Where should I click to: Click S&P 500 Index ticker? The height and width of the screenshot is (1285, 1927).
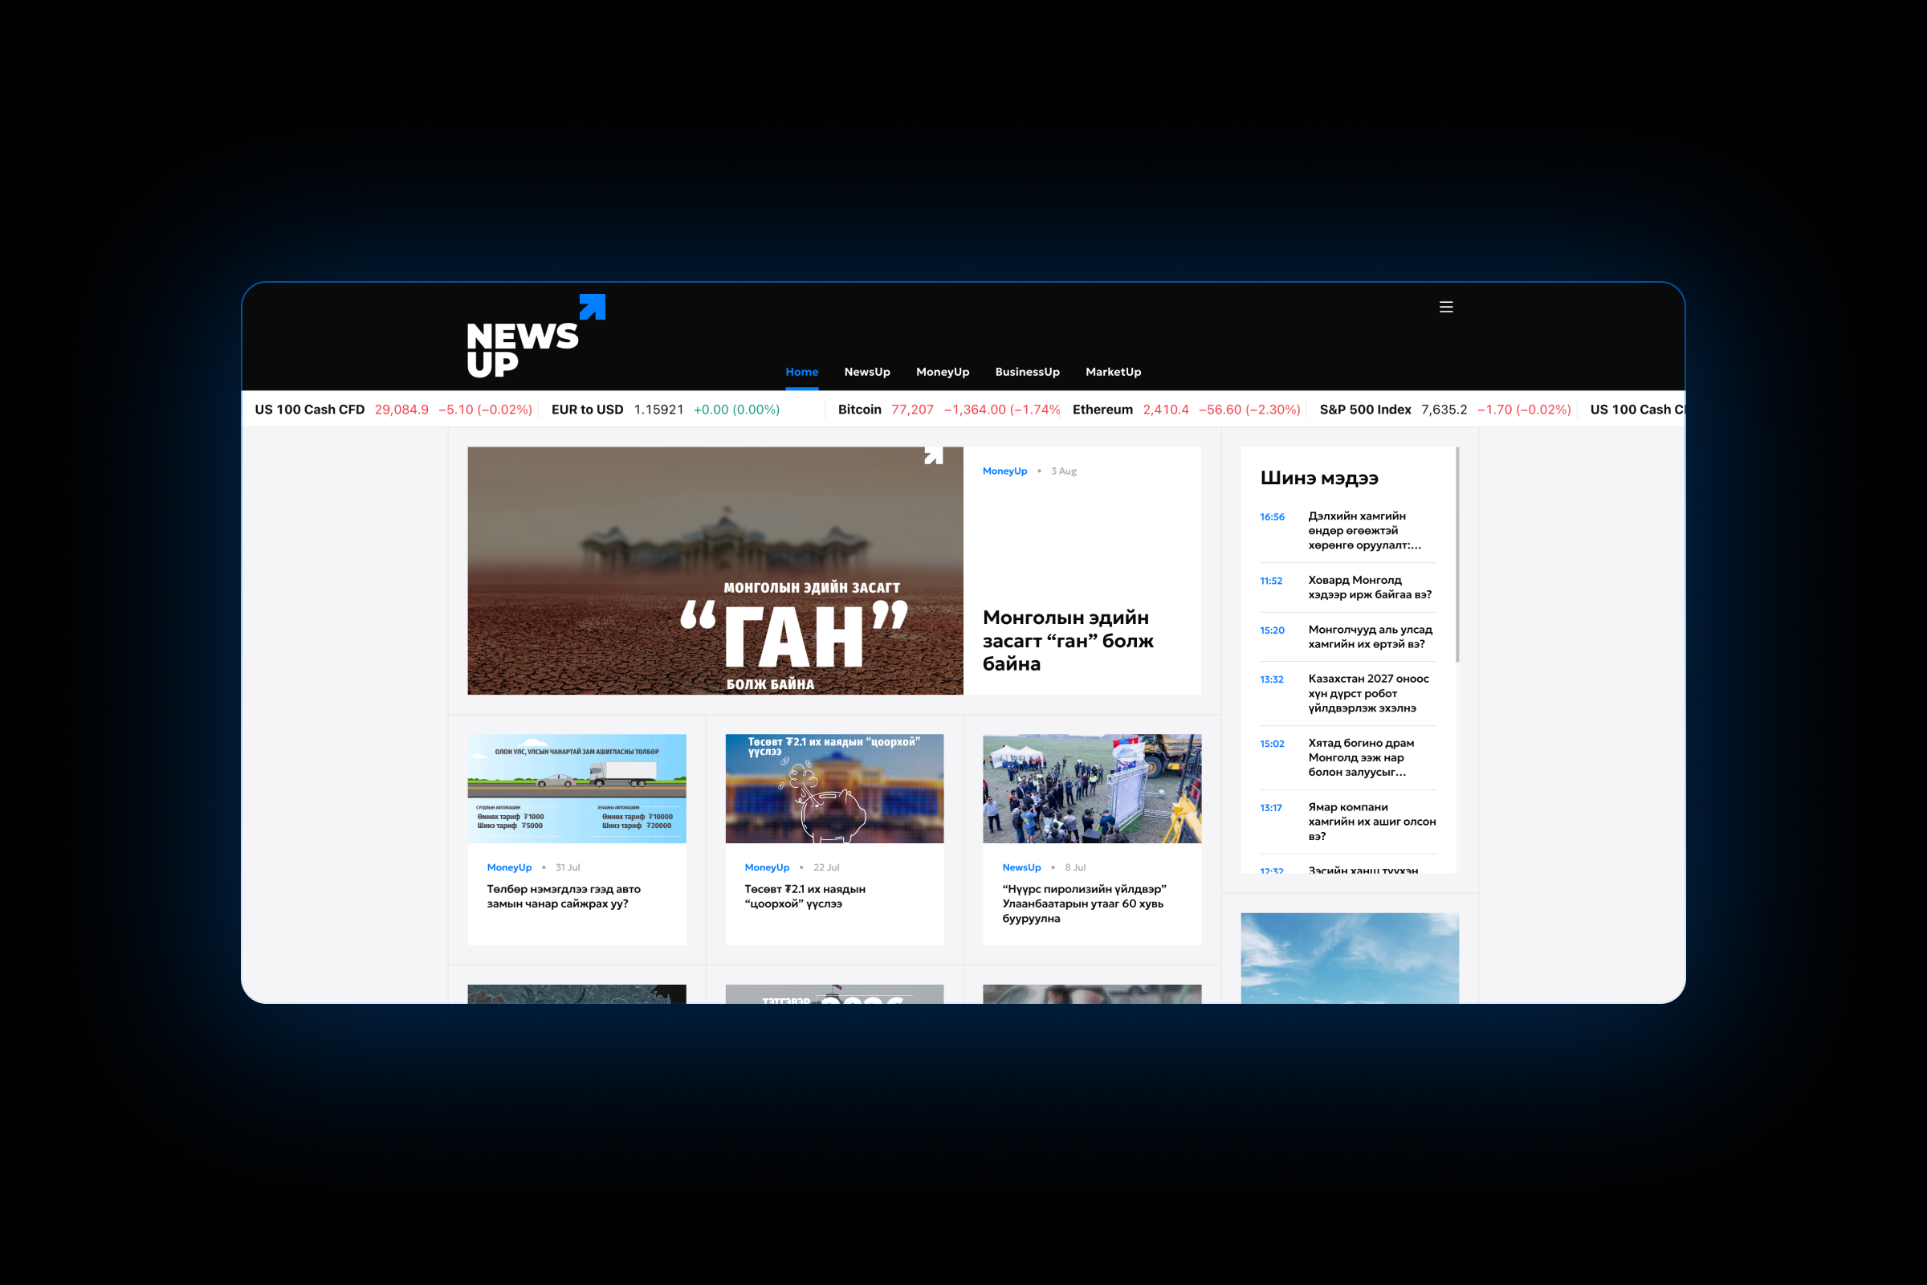click(1444, 410)
